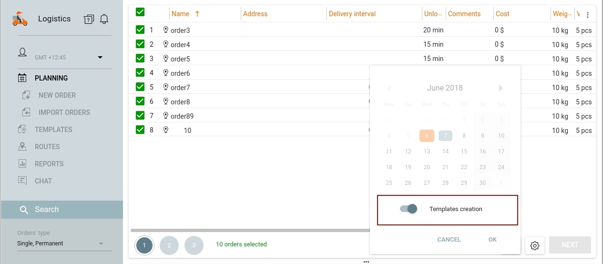603x264 pixels.
Task: Open the notifications bell
Action: tap(104, 19)
